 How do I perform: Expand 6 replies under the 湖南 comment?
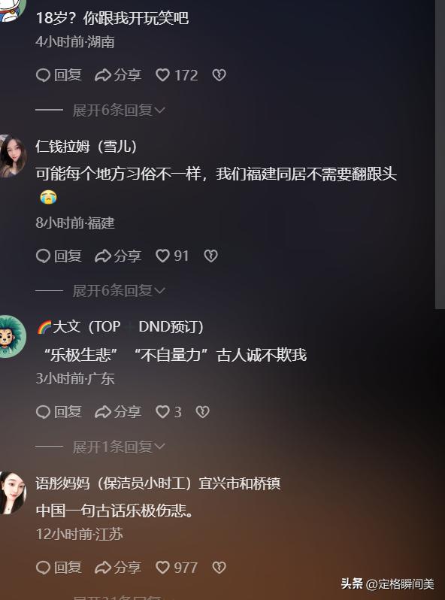(x=119, y=111)
